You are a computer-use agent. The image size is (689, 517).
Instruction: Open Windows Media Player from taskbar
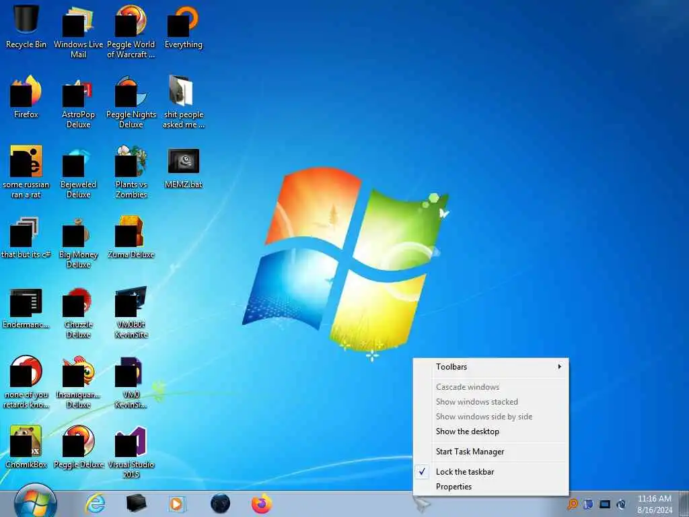point(177,504)
